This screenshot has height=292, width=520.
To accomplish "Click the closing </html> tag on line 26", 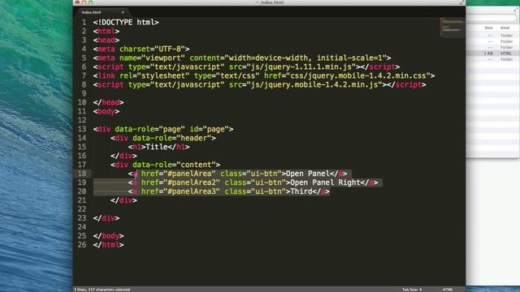I will click(108, 245).
